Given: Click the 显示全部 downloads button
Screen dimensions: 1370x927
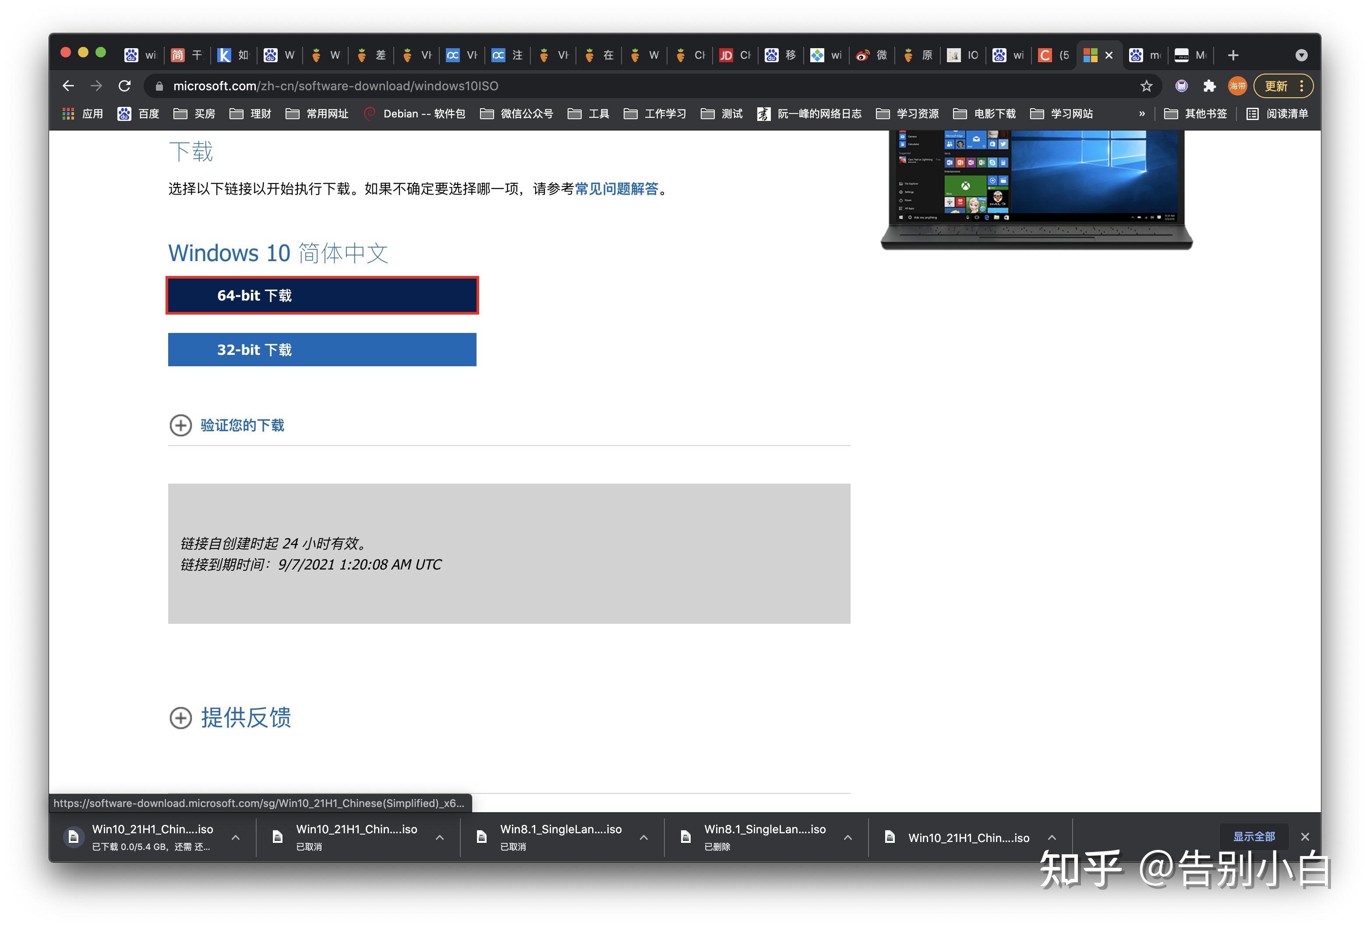Looking at the screenshot, I should pos(1254,837).
